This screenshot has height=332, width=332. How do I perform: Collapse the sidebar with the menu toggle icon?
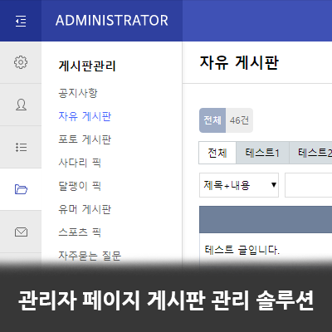click(21, 21)
